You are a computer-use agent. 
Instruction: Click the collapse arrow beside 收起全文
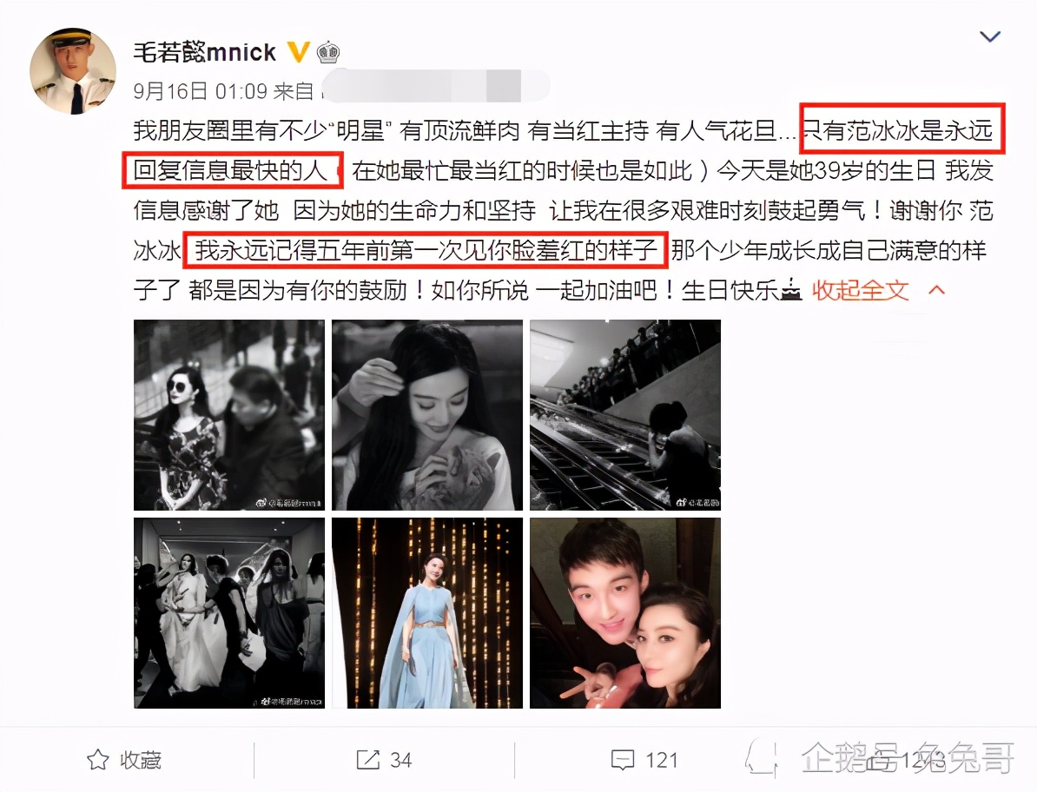(x=936, y=289)
